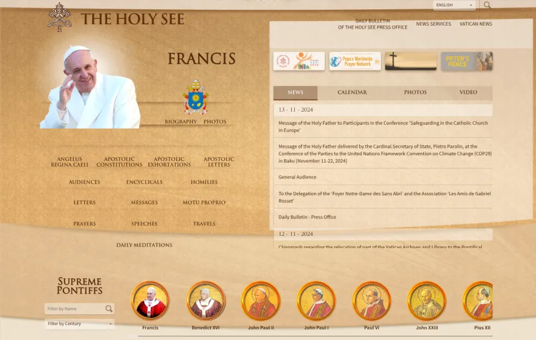Viewport: 536px width, 340px height.
Task: Open the Encyclicals section
Action: (144, 182)
